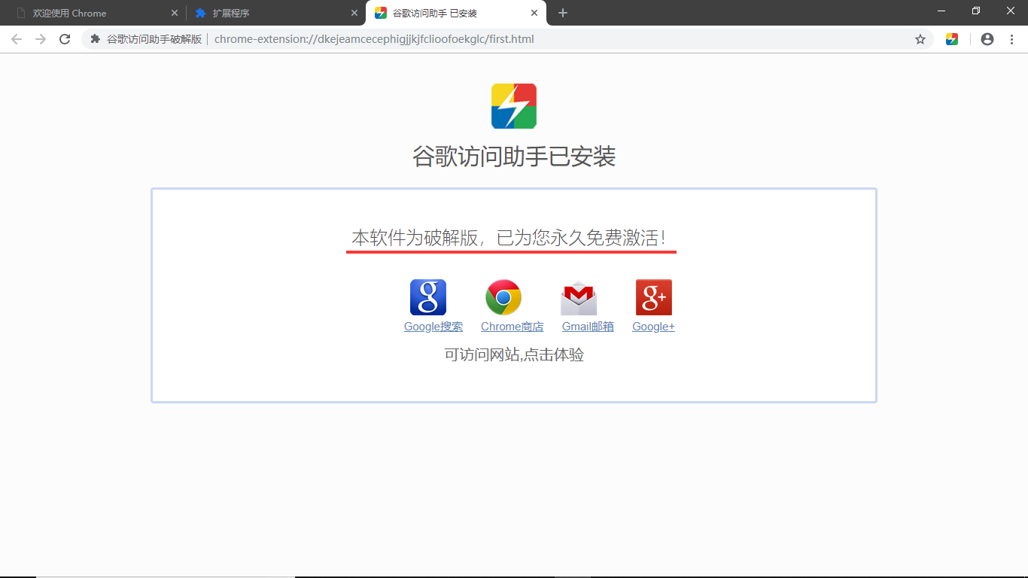The width and height of the screenshot is (1028, 578).
Task: Open the Gmail邮箱 envelope icon
Action: 579,297
